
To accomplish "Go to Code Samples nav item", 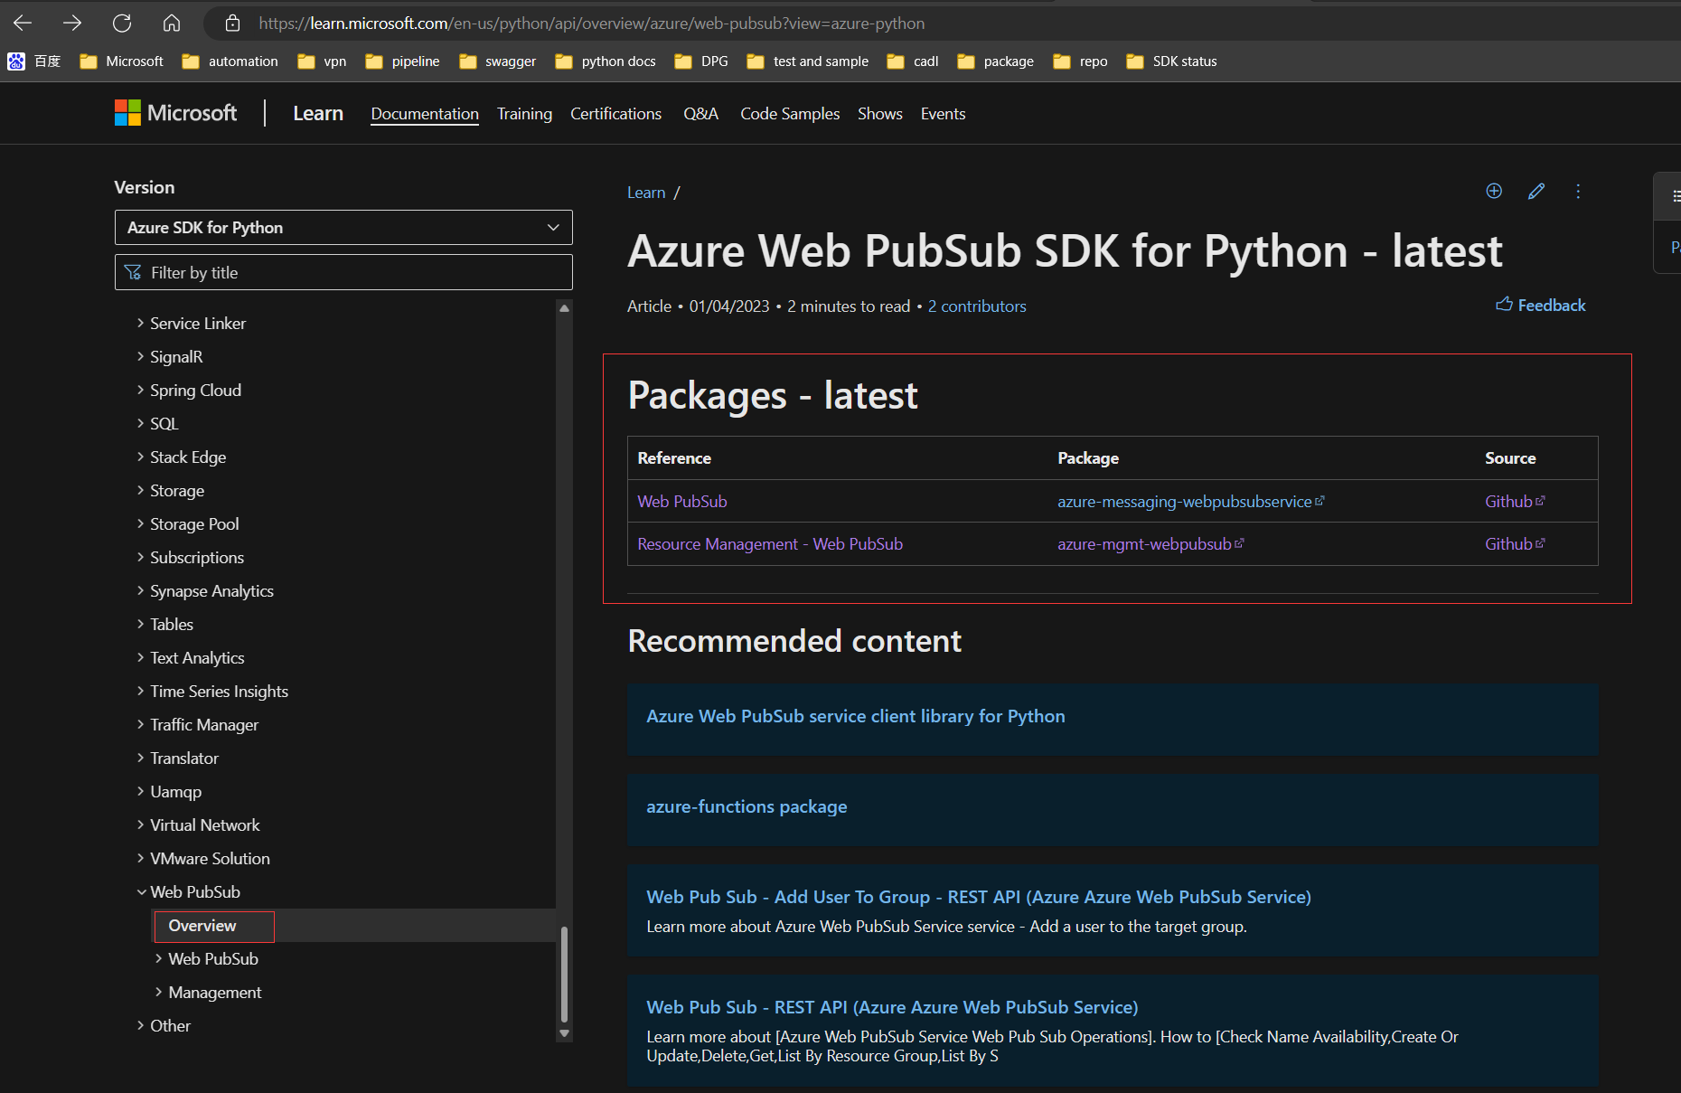I will tap(790, 114).
